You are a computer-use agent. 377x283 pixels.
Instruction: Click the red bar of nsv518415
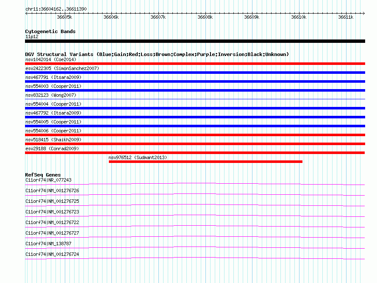195,144
